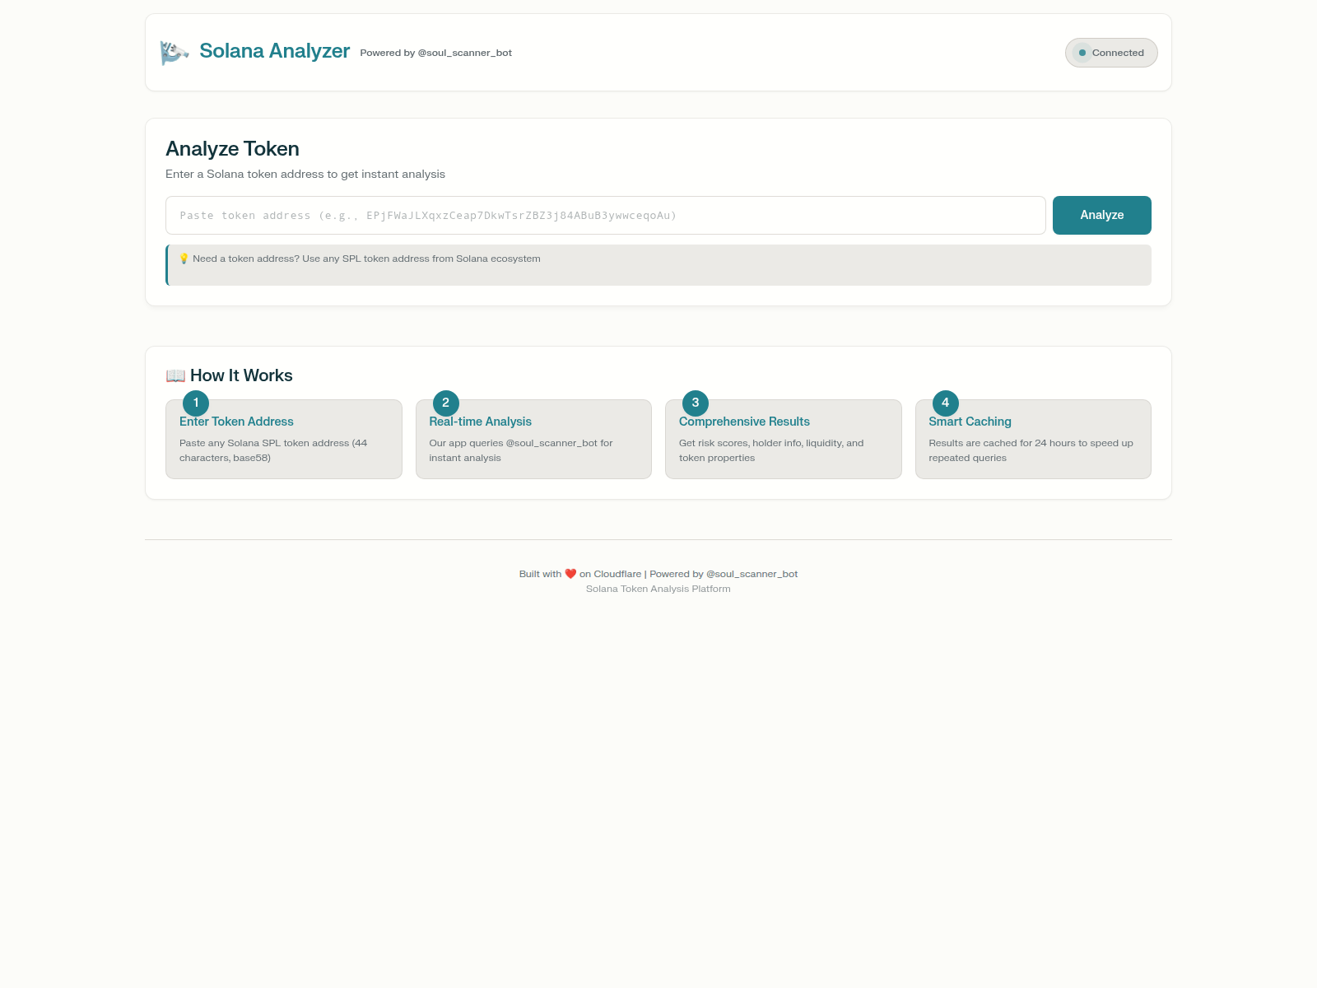Click the Solana Analyzer title
The height and width of the screenshot is (988, 1317).
pyautogui.click(x=275, y=51)
